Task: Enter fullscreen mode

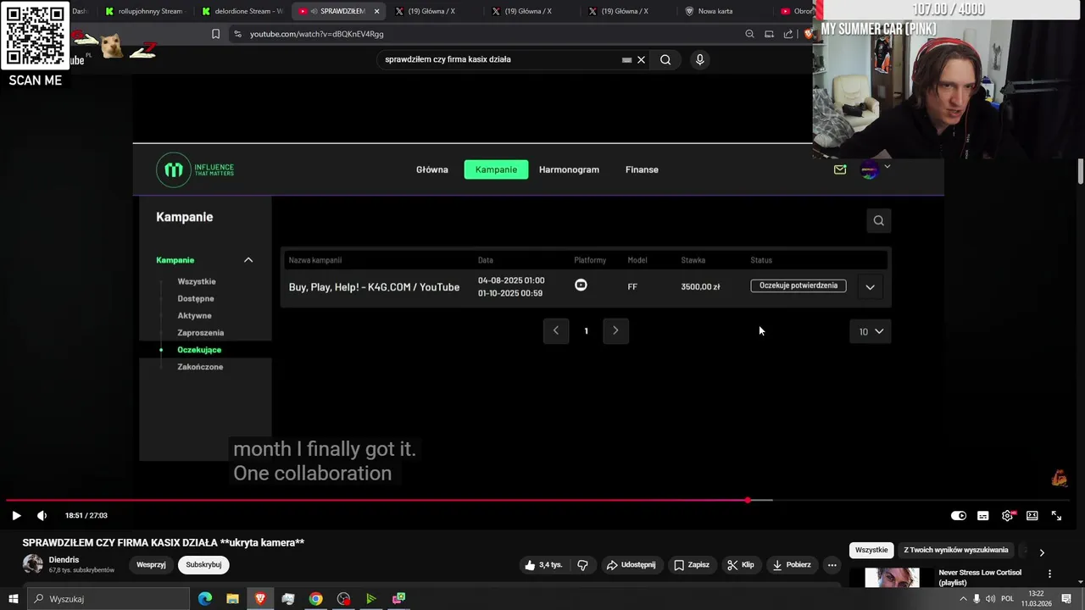Action: click(1056, 515)
